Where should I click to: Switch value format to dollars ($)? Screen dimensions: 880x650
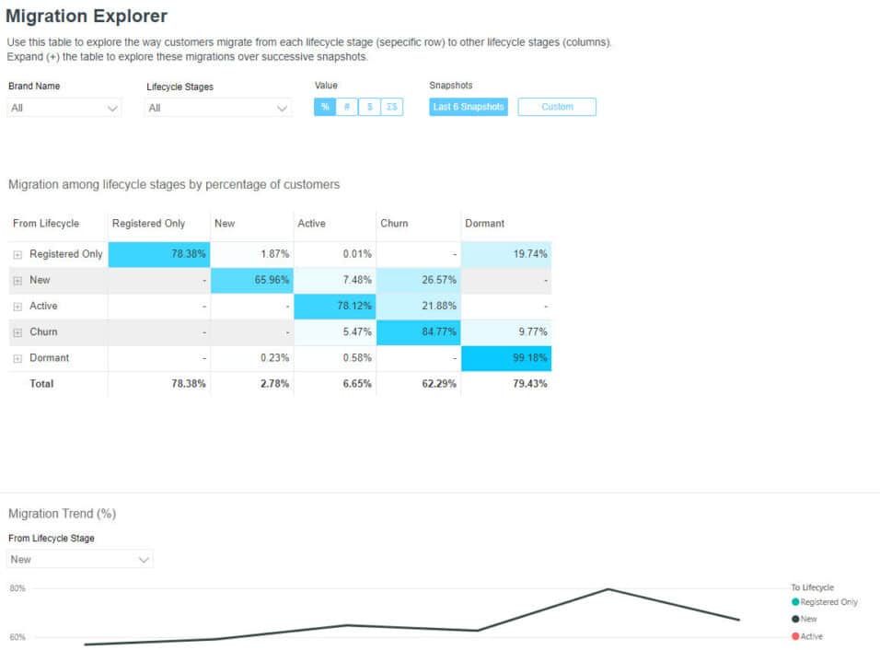[368, 107]
